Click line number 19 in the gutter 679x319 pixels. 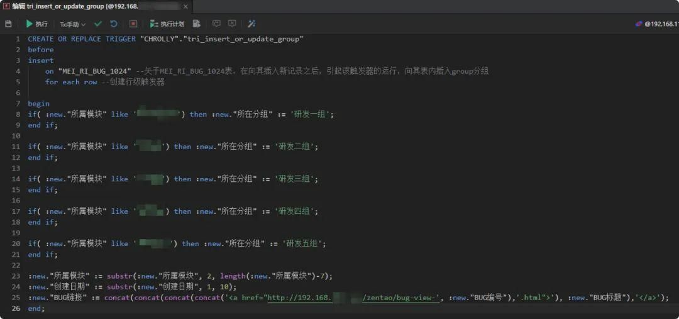pyautogui.click(x=16, y=233)
